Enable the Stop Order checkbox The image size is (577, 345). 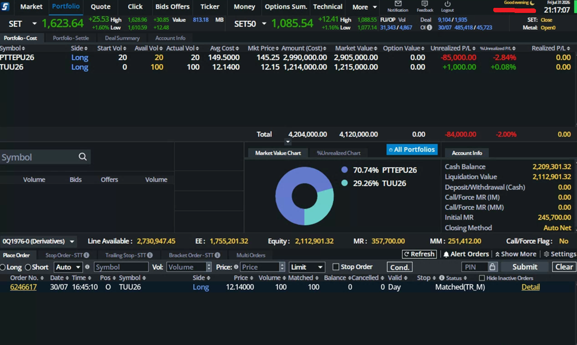[x=335, y=266]
